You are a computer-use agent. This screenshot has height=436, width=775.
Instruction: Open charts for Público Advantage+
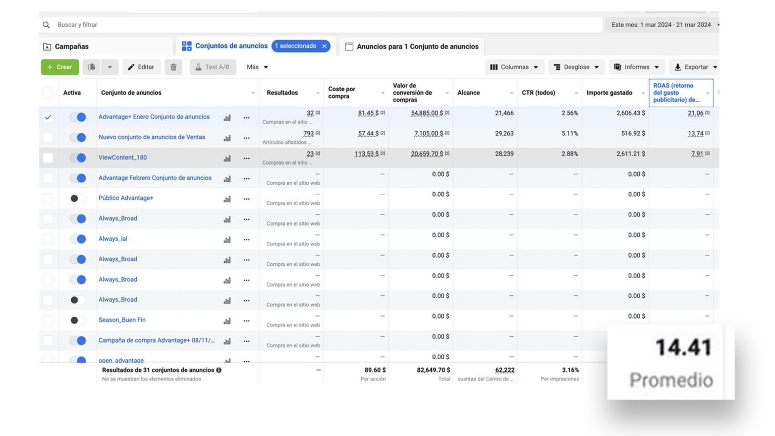227,199
